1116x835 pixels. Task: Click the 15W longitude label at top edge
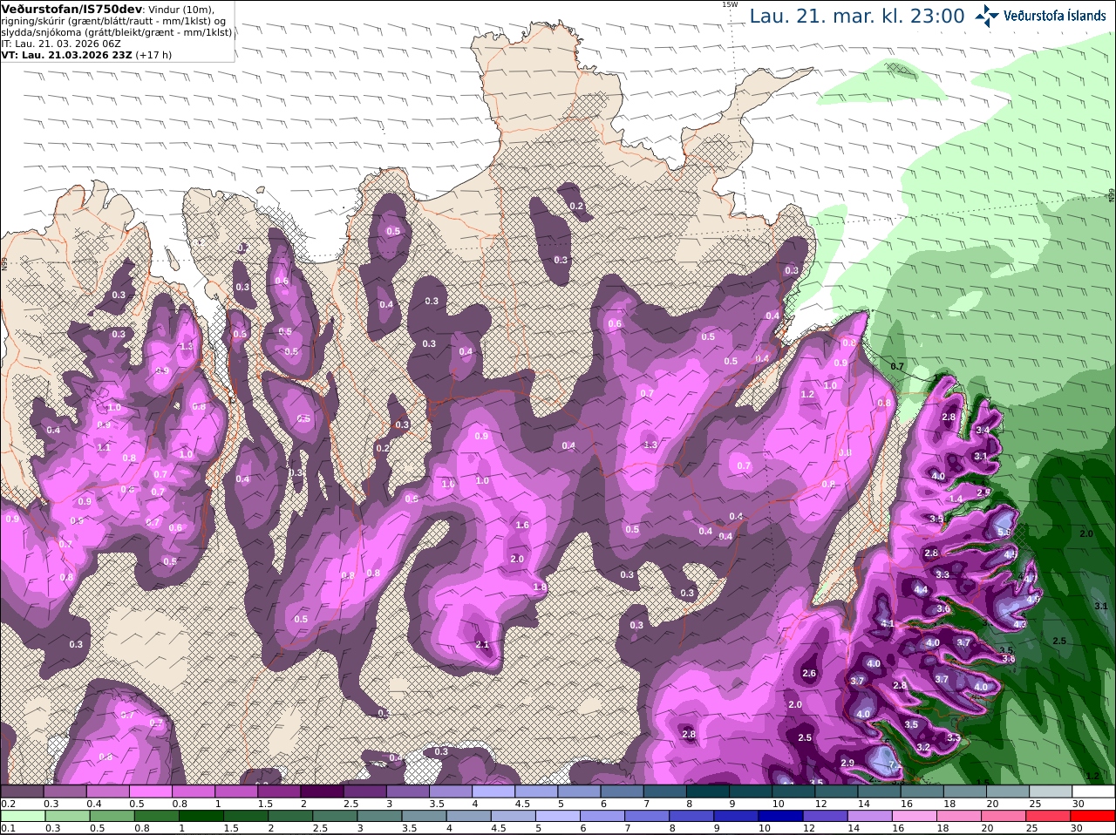[x=730, y=4]
